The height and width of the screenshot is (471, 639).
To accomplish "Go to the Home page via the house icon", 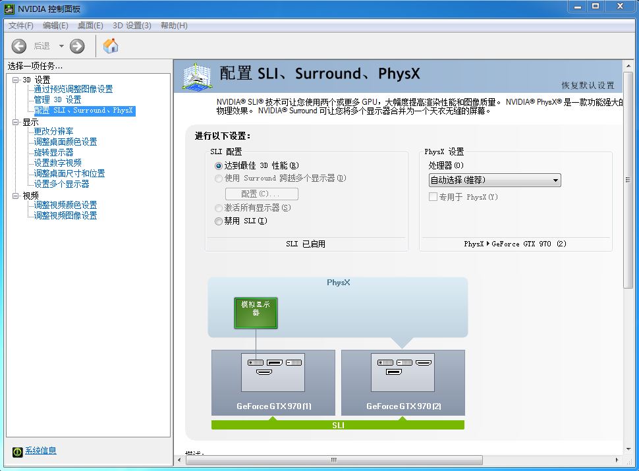I will click(x=111, y=45).
